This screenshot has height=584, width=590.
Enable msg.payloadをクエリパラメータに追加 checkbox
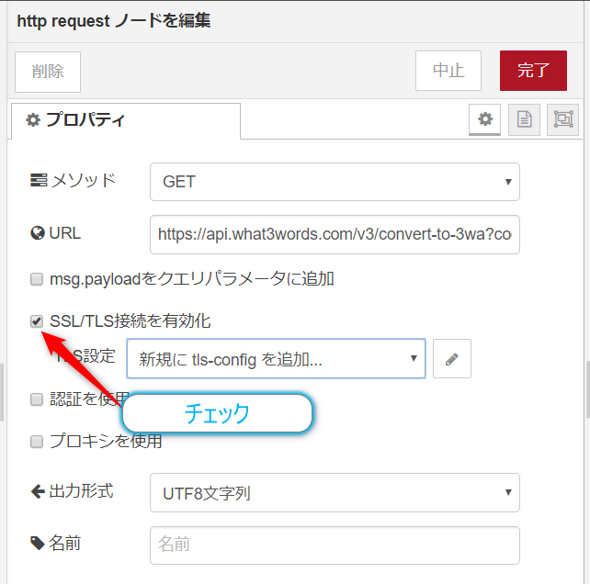click(37, 279)
